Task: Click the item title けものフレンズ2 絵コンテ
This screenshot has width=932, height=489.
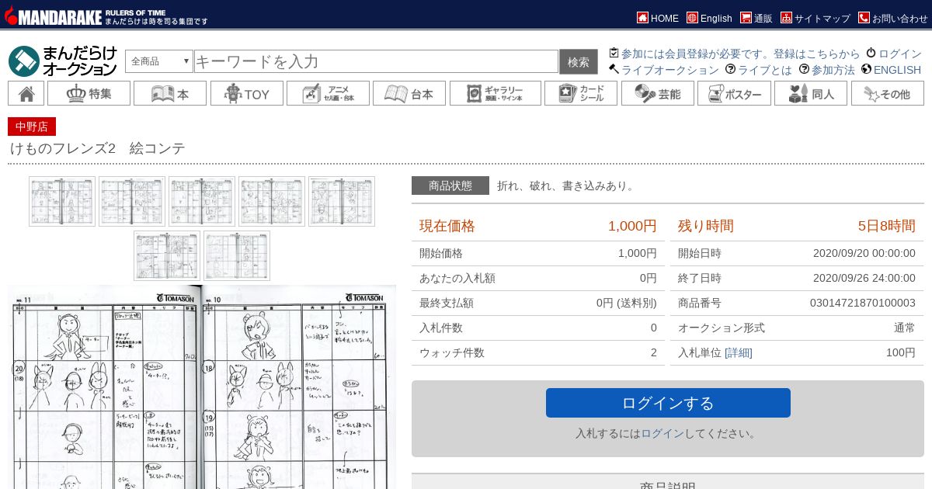Action: point(98,148)
